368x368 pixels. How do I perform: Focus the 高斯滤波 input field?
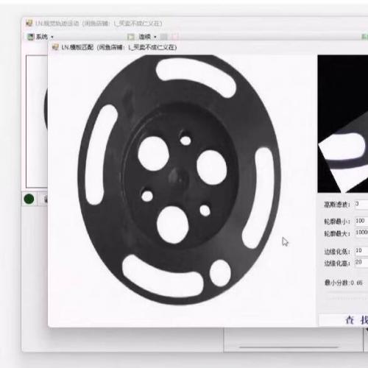(361, 204)
